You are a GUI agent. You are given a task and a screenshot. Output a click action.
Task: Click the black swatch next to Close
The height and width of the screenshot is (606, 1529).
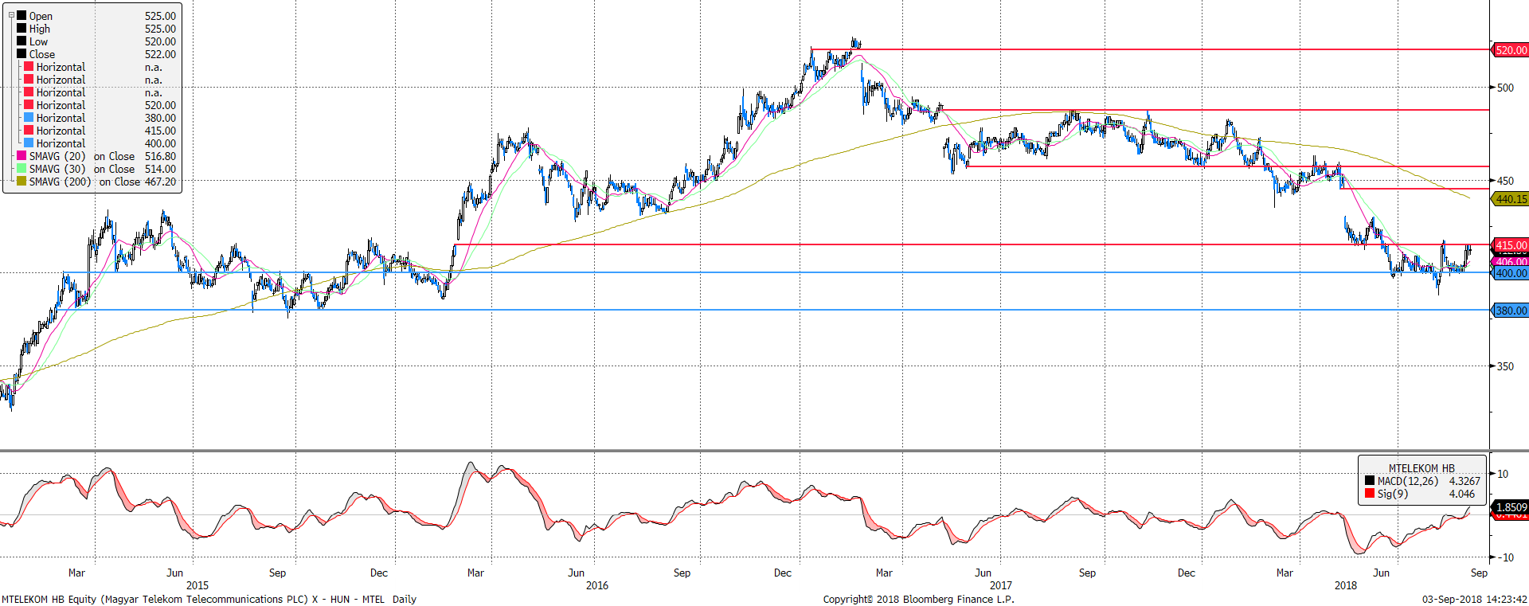pyautogui.click(x=22, y=54)
